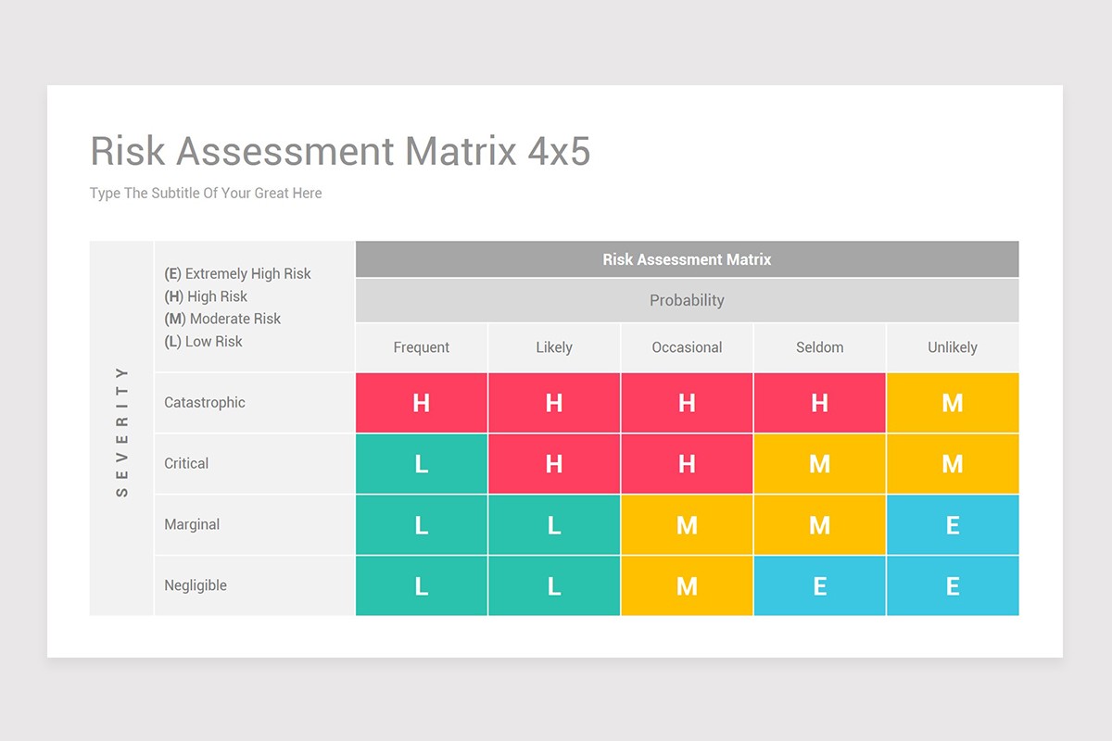Select the Negligible row label
This screenshot has height=741, width=1112.
click(x=194, y=584)
